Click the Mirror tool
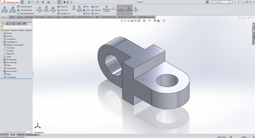255x138 pixels. click(x=95, y=13)
